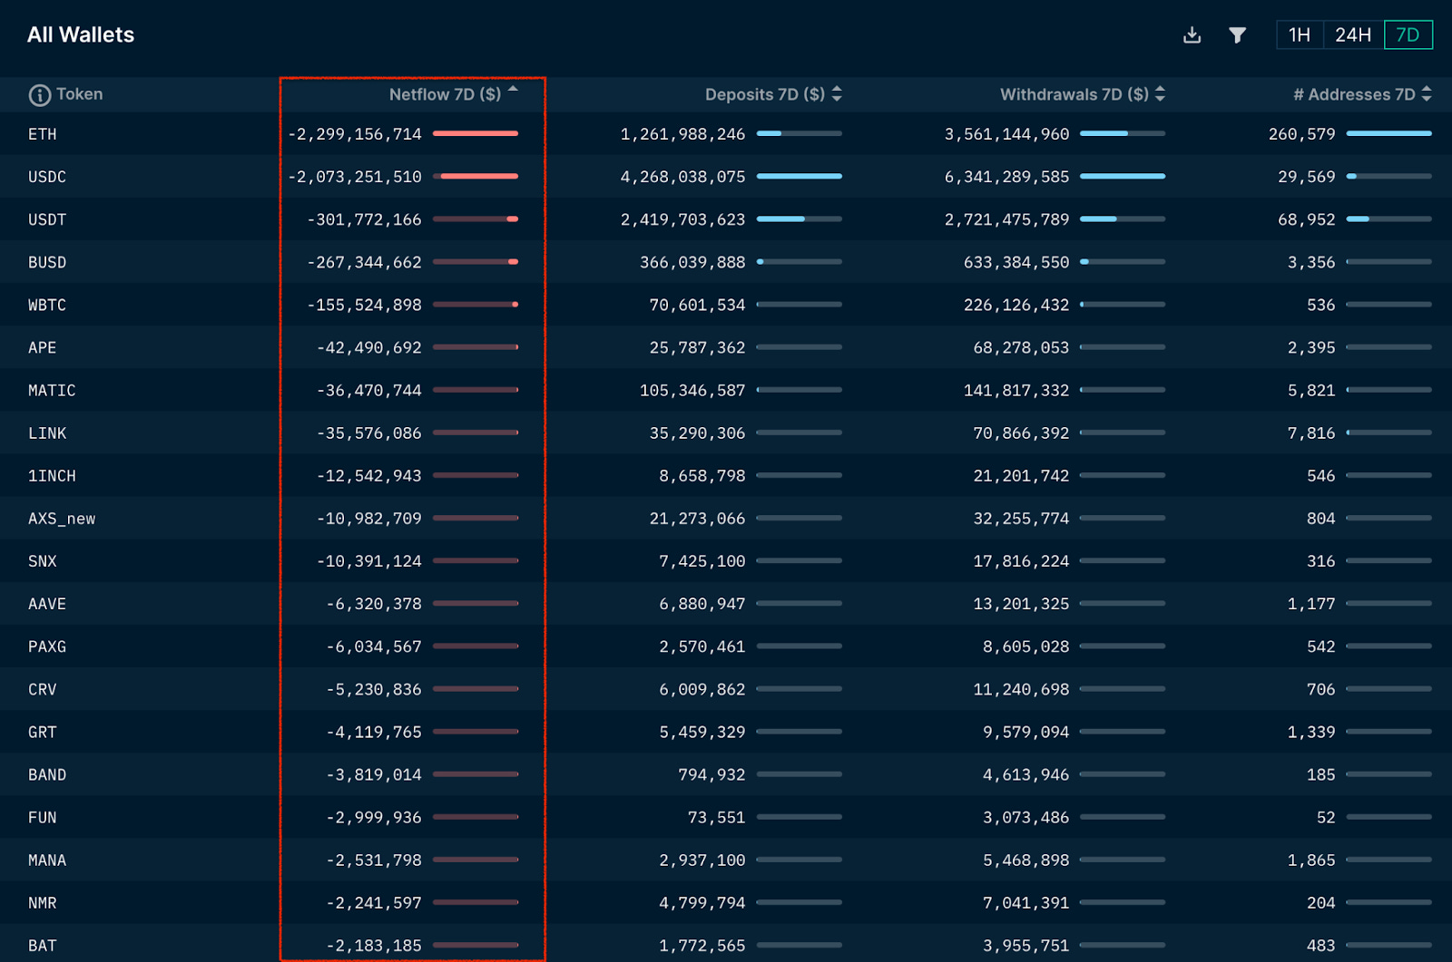
Task: Sort by Deposits 7D ($) arrows
Action: 837,94
